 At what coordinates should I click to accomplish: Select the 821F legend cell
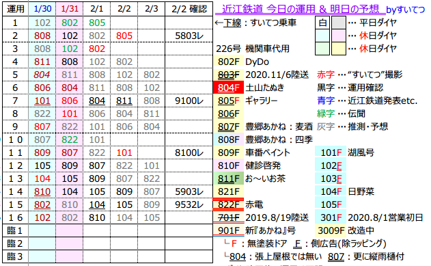(x=228, y=191)
